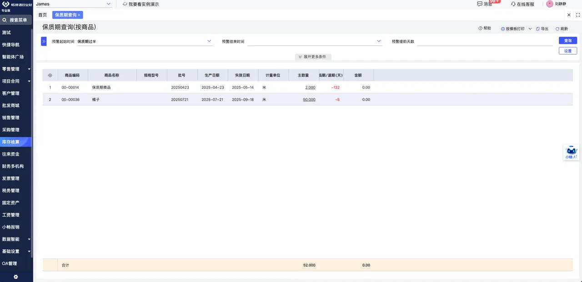Close the 保质期查询 tab
Viewport: 582px width, 282px height.
[79, 15]
